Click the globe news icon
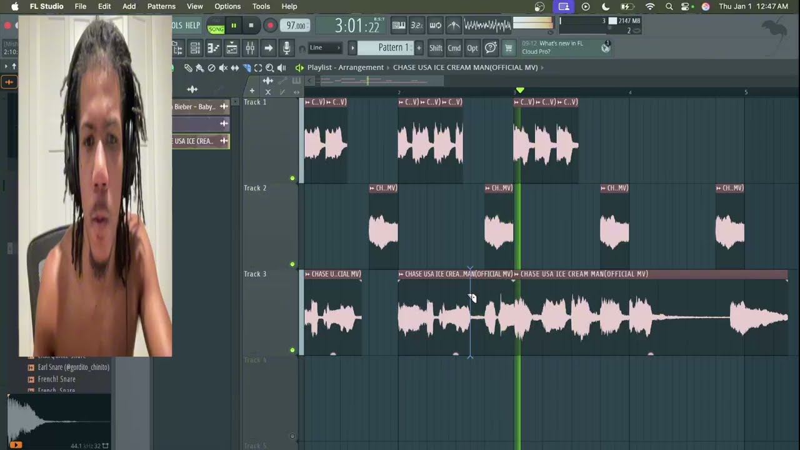 [x=606, y=47]
